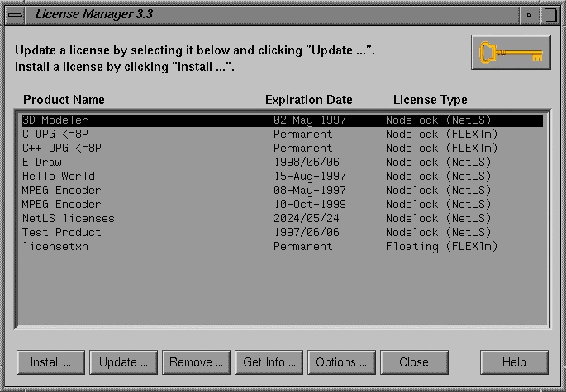
Task: Open Help for License Manager
Action: [x=514, y=362]
